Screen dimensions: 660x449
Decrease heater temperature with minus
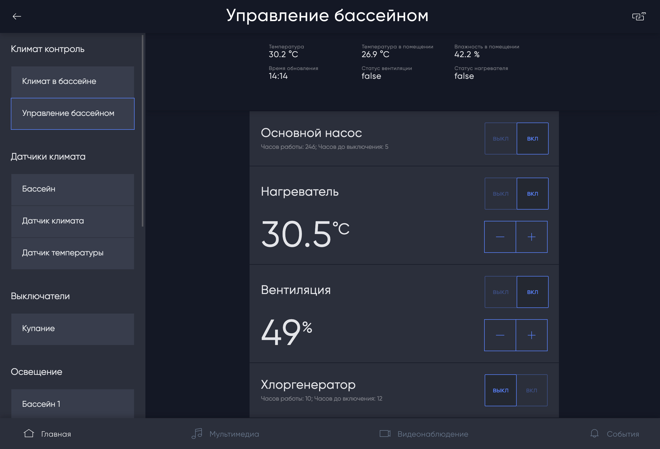[x=500, y=237]
